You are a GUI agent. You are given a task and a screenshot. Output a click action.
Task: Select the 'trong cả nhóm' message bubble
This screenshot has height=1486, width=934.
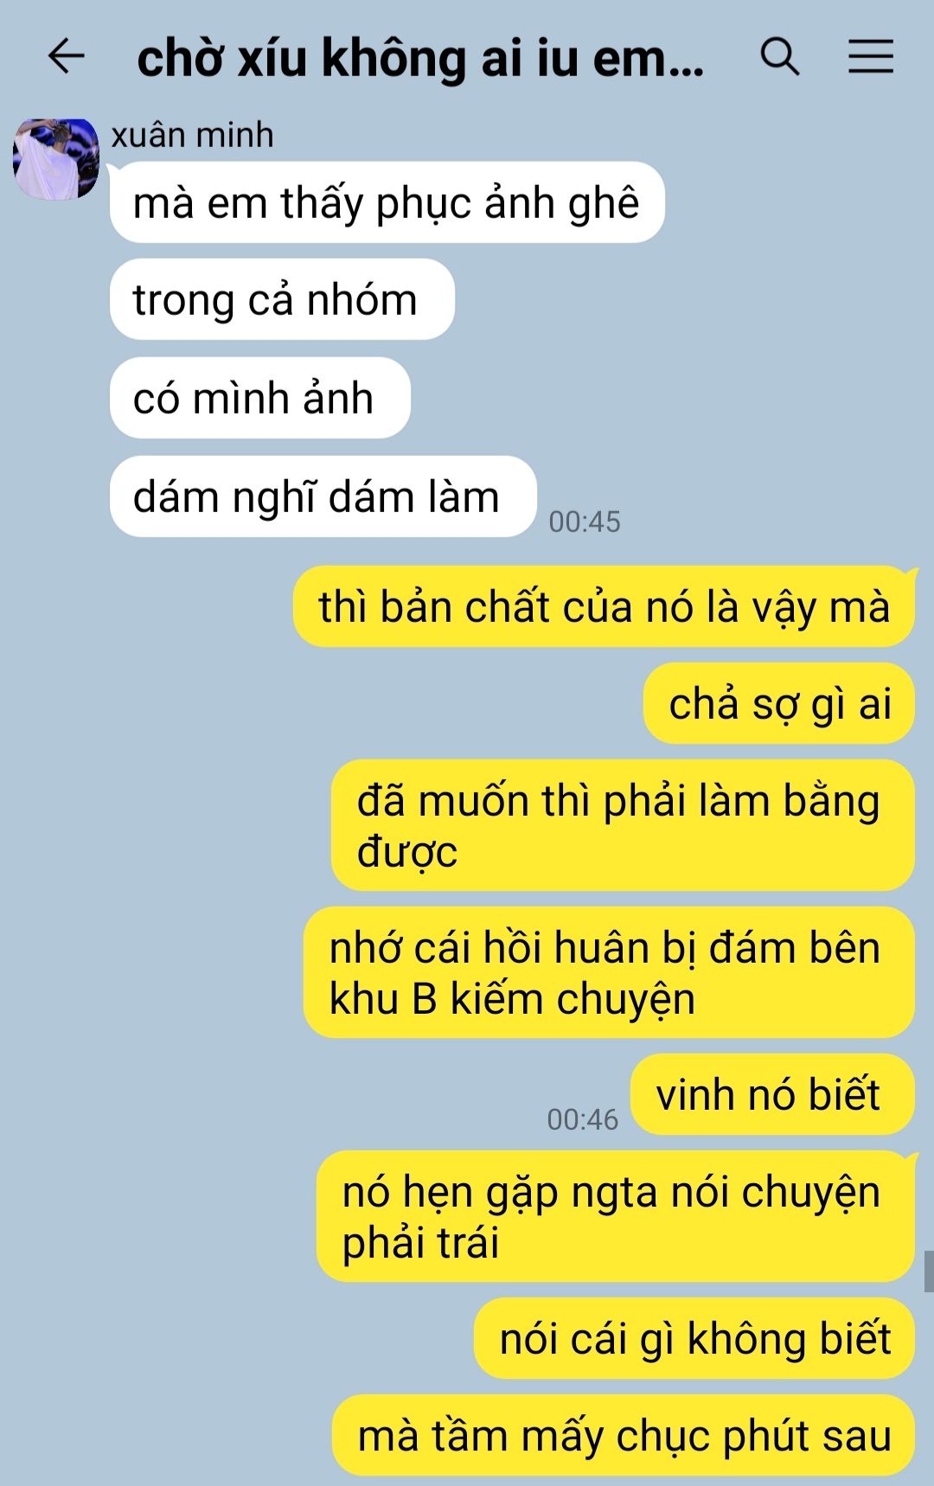282,299
